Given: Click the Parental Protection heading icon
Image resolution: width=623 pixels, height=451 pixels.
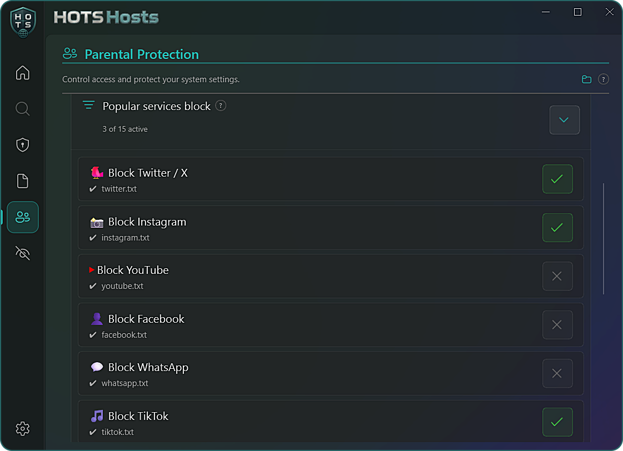Looking at the screenshot, I should [x=70, y=53].
